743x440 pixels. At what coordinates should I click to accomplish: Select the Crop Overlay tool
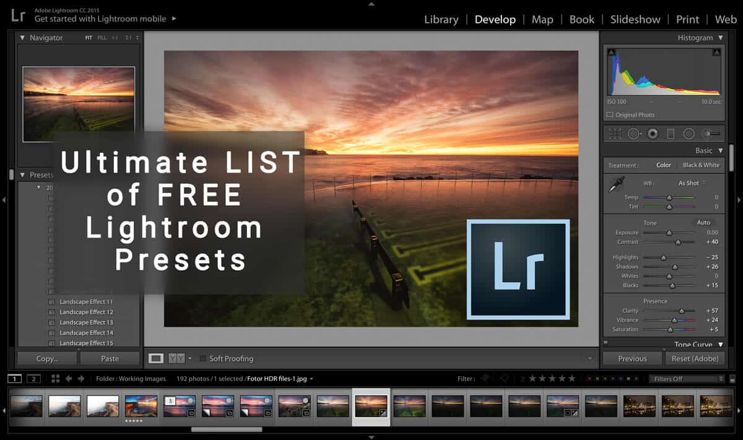tap(615, 133)
